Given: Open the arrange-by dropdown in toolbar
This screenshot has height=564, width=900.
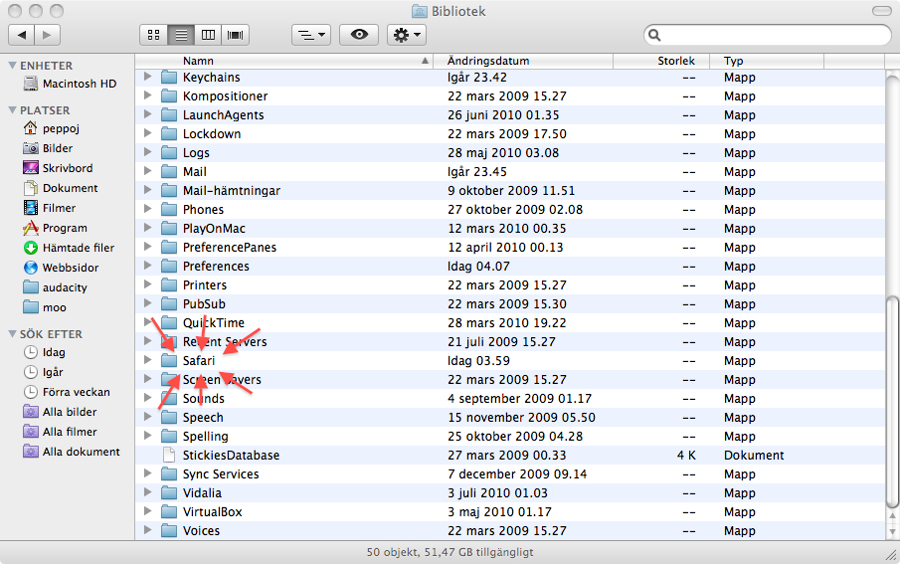Looking at the screenshot, I should coord(310,35).
